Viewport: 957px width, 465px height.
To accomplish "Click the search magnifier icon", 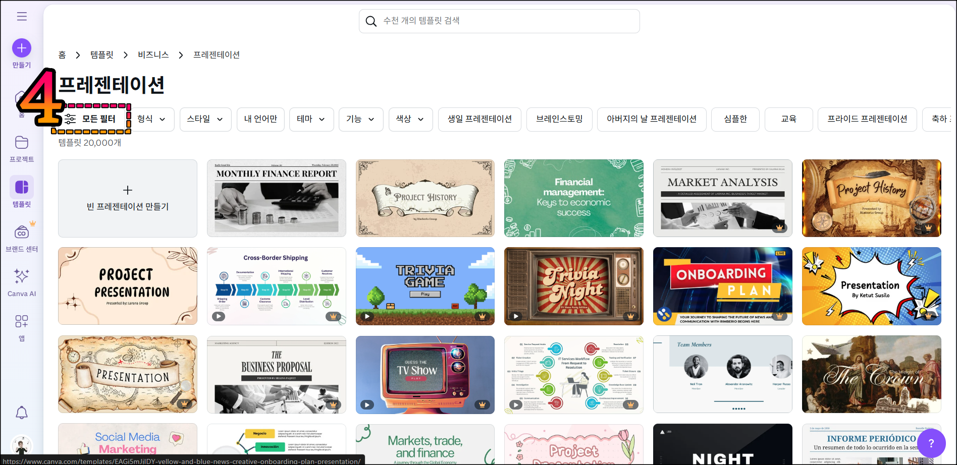I will pyautogui.click(x=371, y=21).
